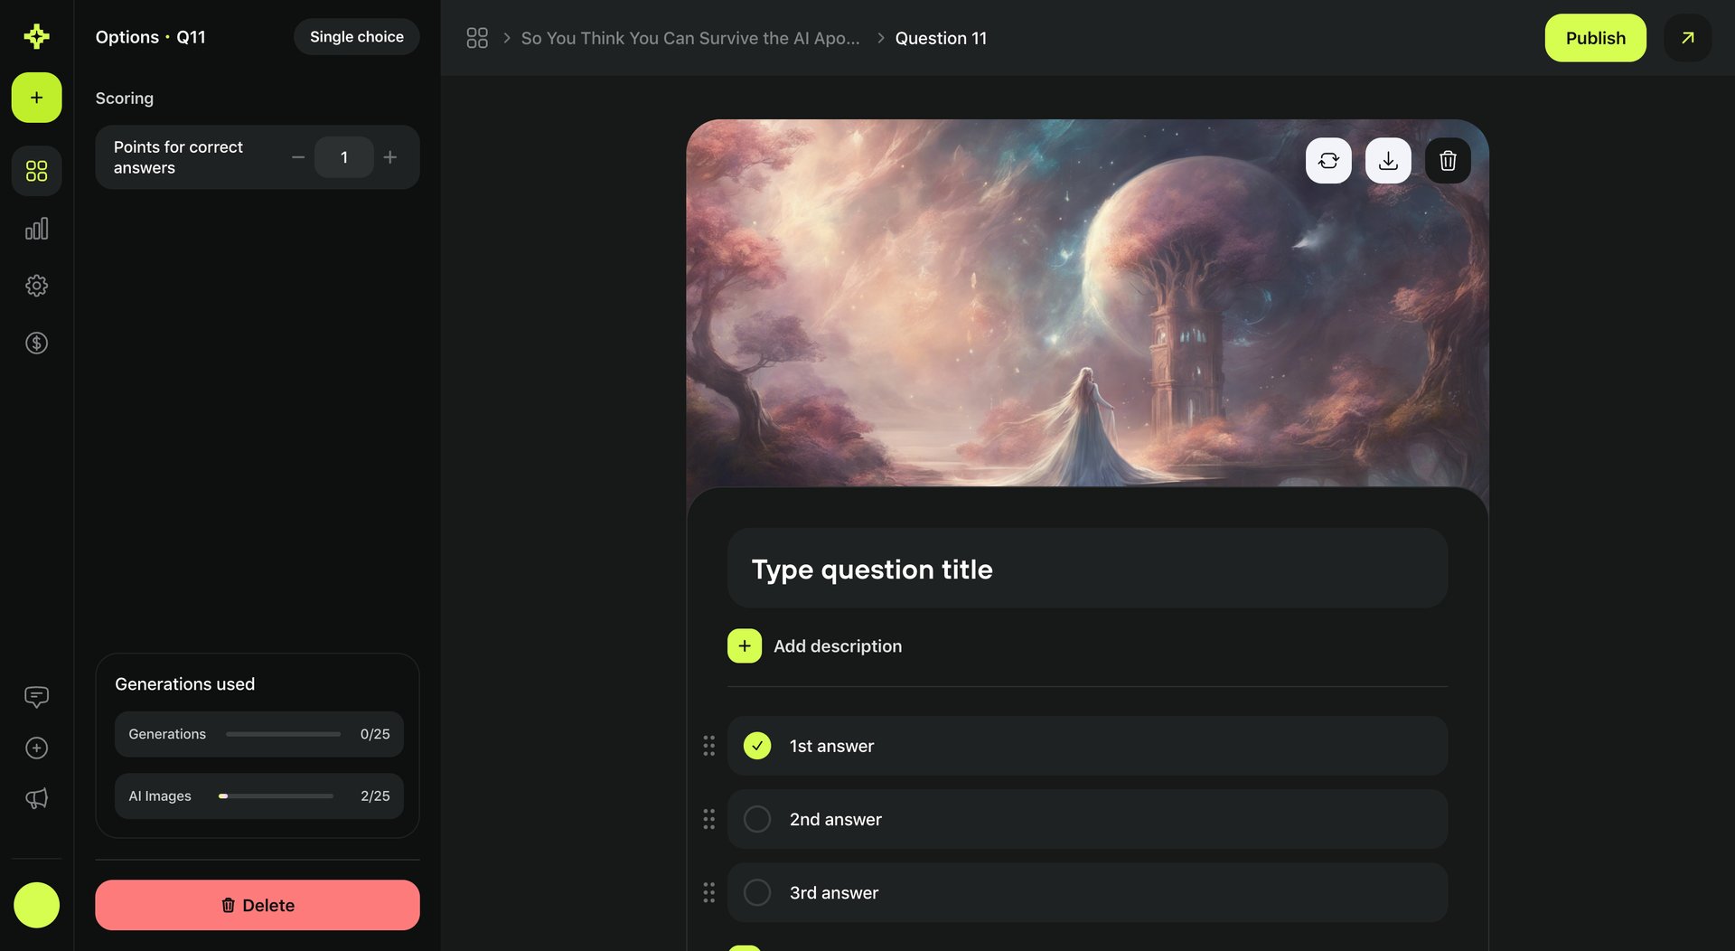This screenshot has width=1735, height=951.
Task: Open the quiz 'So You Think You Can Survive' breadcrumb
Action: coord(690,38)
